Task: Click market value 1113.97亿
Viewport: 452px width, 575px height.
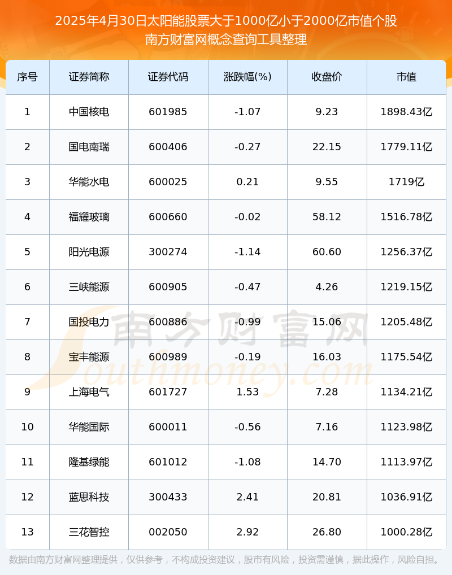Action: (406, 462)
